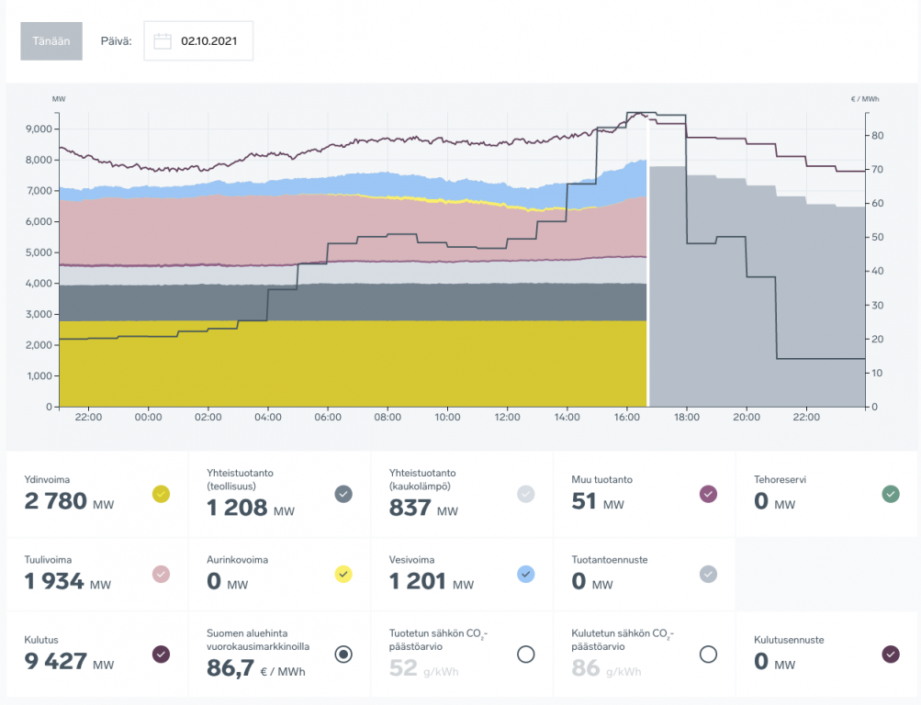Image resolution: width=921 pixels, height=705 pixels.
Task: Hide the Muu tuotanto series
Action: (x=708, y=494)
